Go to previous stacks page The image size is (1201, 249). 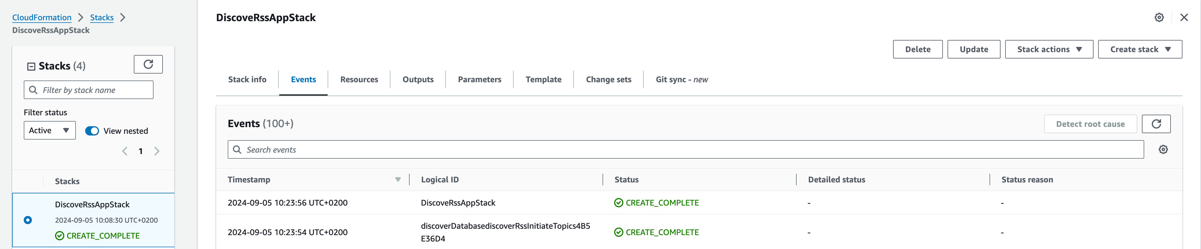coord(125,151)
